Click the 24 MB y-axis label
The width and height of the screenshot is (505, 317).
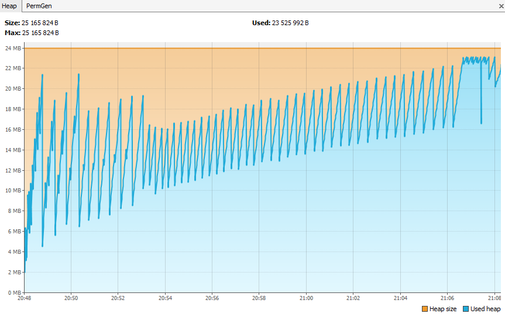(x=13, y=48)
